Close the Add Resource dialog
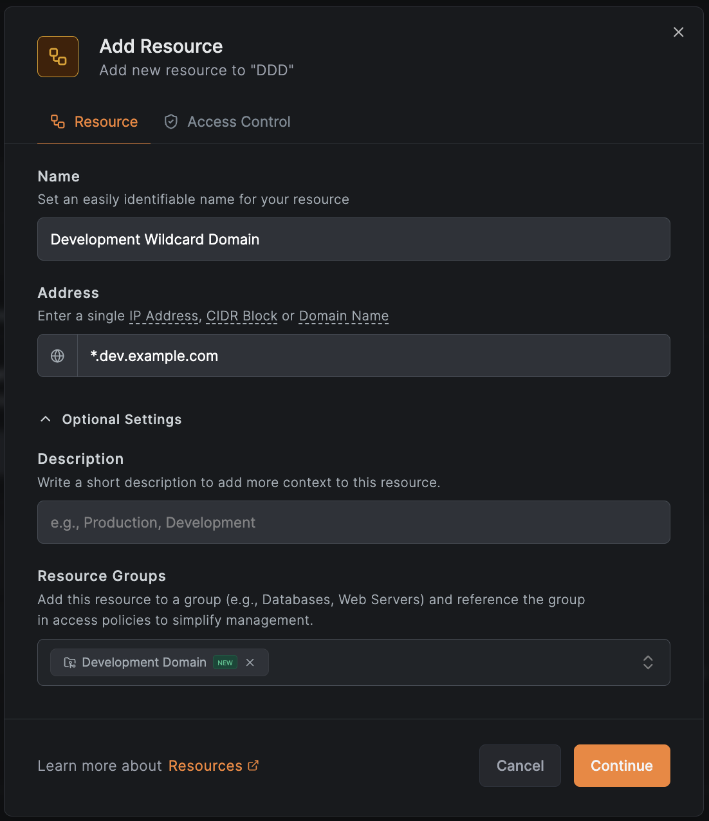The image size is (709, 821). click(x=678, y=32)
